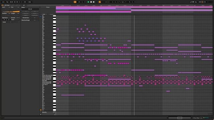Screen dimensions: 214x120
Task: Click the Tap tempo button
Action: (7, 2)
